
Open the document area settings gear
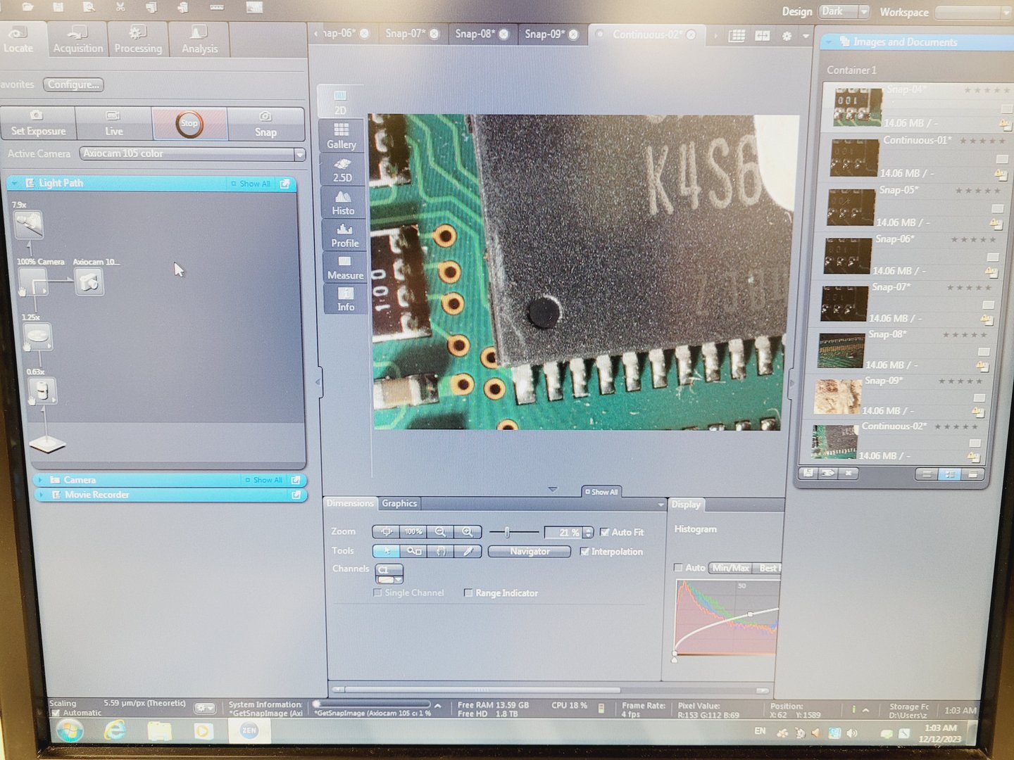787,35
